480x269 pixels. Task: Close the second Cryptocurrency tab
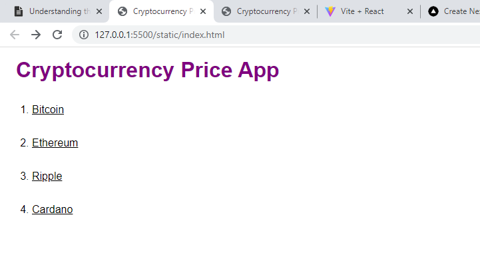click(307, 11)
